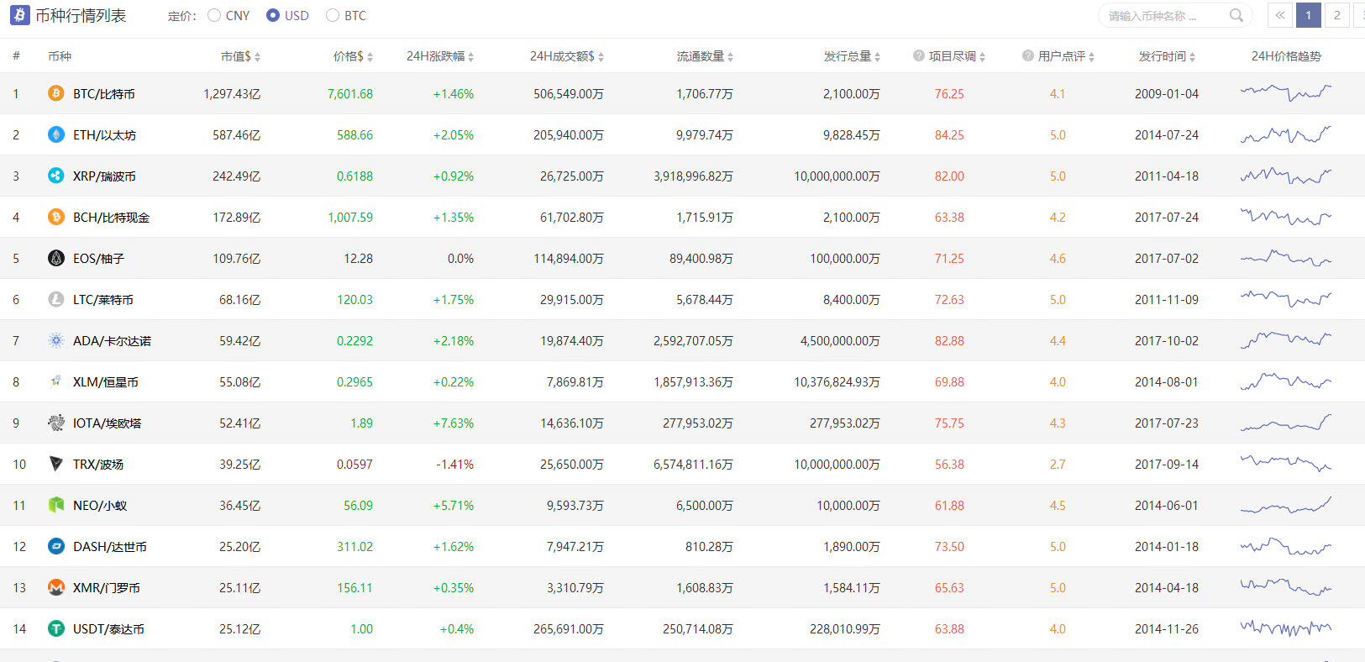Click the TRX 24H price trend chart
The image size is (1365, 662).
coord(1286,463)
